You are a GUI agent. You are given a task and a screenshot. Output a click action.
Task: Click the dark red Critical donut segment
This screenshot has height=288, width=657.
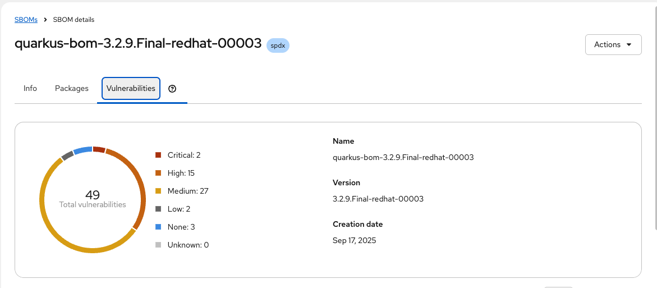click(99, 149)
